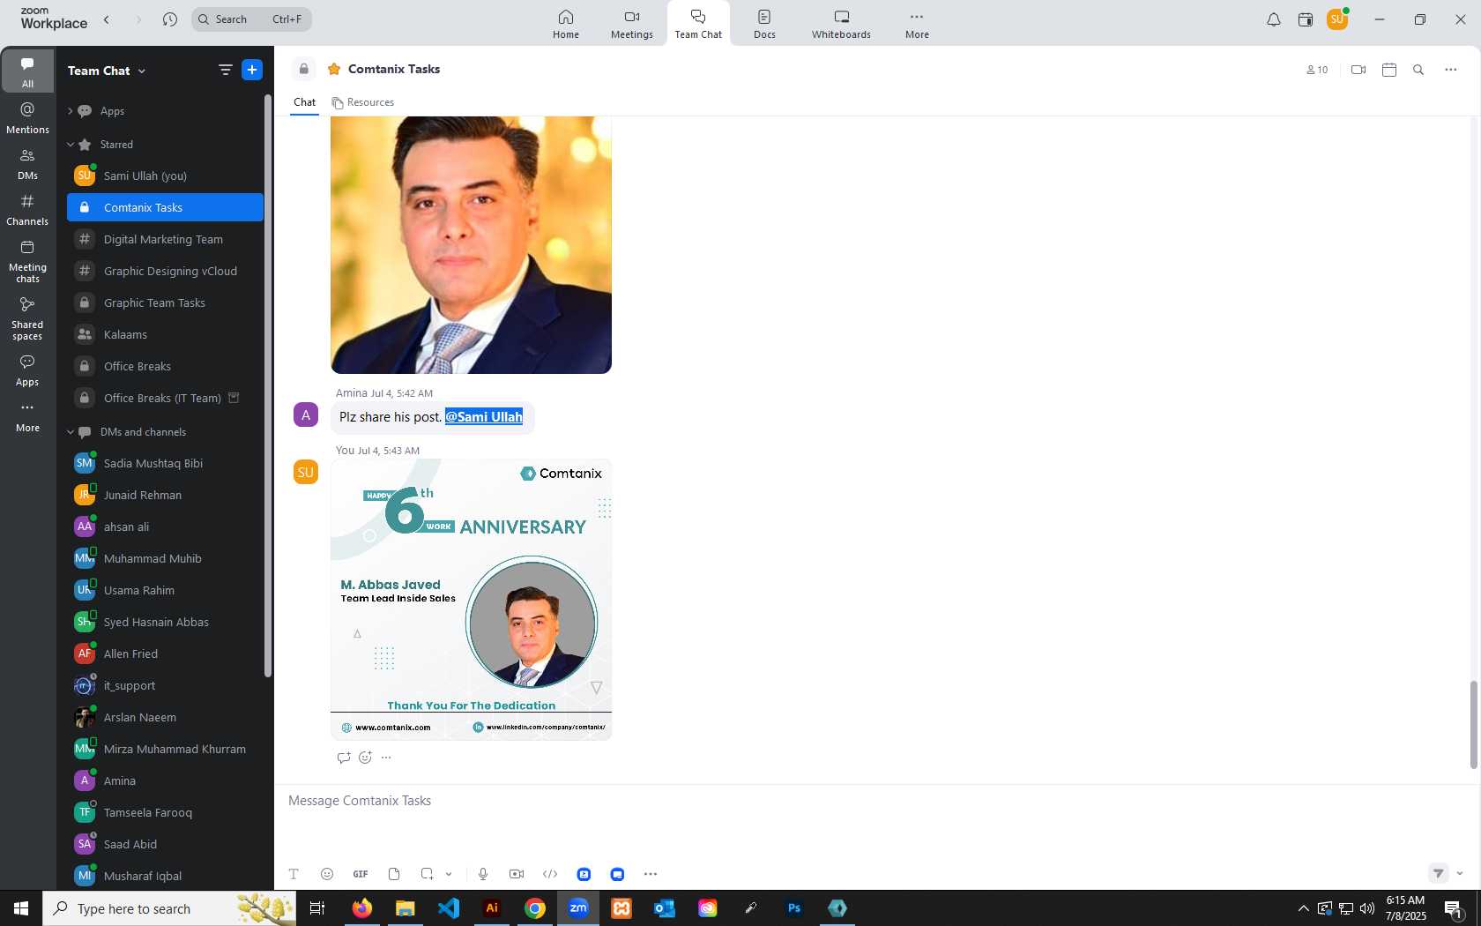This screenshot has width=1481, height=926.
Task: Add emoji reaction to anniversary message
Action: click(365, 758)
